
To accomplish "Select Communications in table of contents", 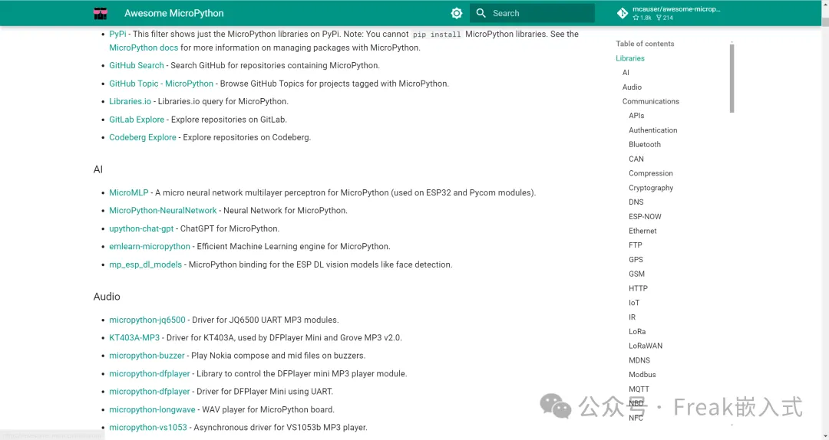I will [650, 101].
